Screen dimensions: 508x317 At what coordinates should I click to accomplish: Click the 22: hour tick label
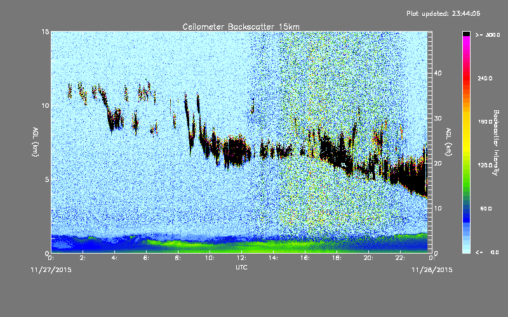(400, 258)
